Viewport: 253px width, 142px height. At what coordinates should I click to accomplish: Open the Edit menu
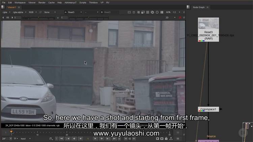(10, 3)
